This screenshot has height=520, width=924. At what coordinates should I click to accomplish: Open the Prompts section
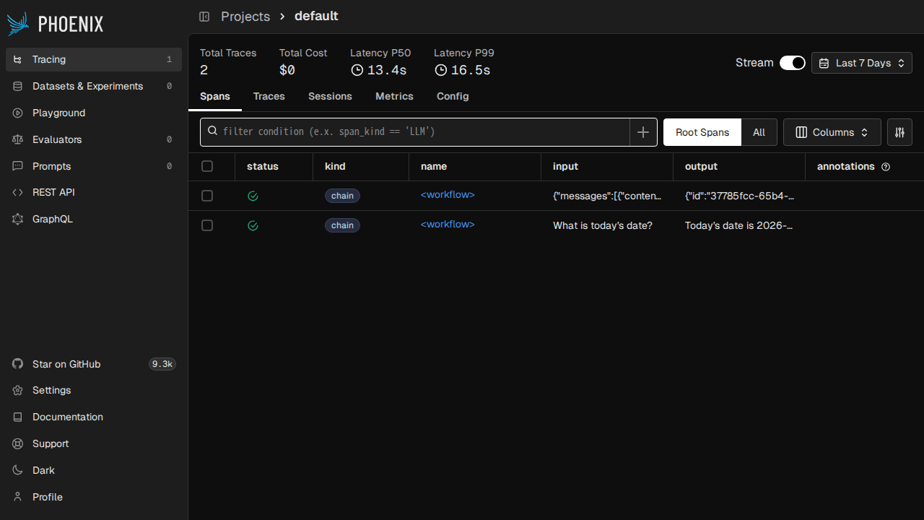point(51,166)
